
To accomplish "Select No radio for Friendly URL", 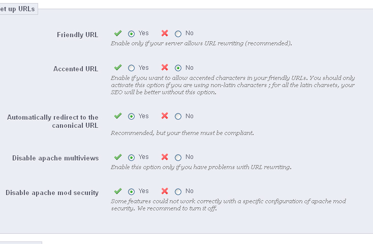I will tap(178, 34).
